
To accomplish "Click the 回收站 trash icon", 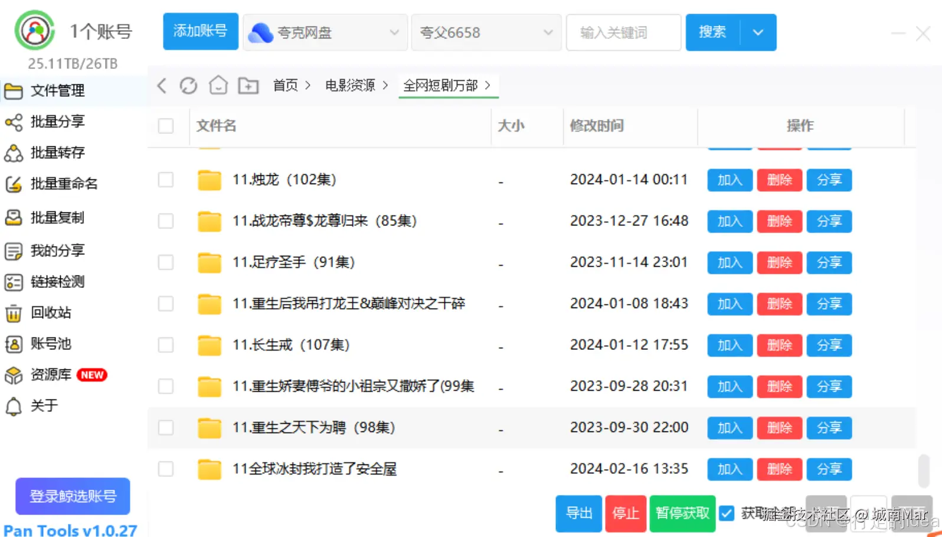I will coord(14,313).
